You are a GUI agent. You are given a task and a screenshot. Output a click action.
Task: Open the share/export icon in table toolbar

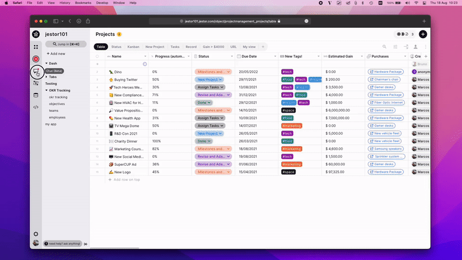pos(406,47)
